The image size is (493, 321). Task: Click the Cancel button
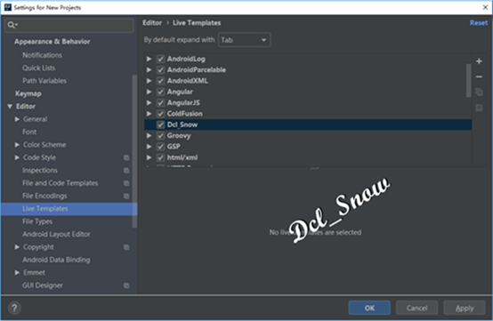[416, 308]
